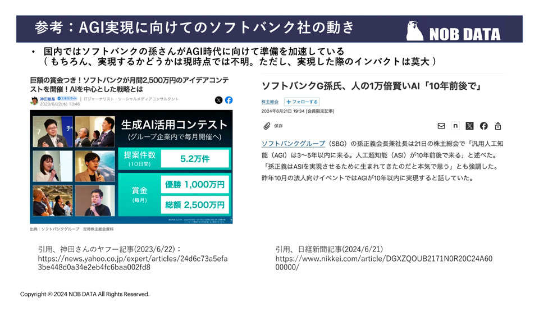Click the エキスパート badge
Image resolution: width=539 pixels, height=316 pixels.
coord(67,99)
